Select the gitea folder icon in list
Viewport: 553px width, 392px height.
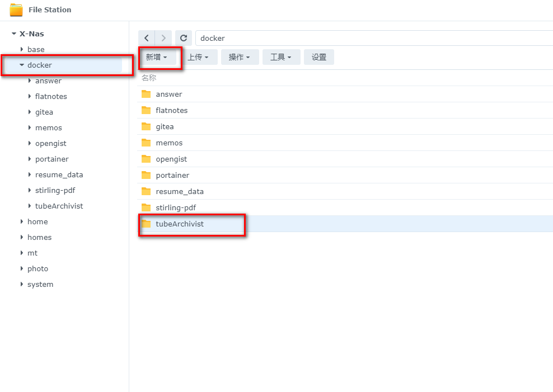pos(147,126)
